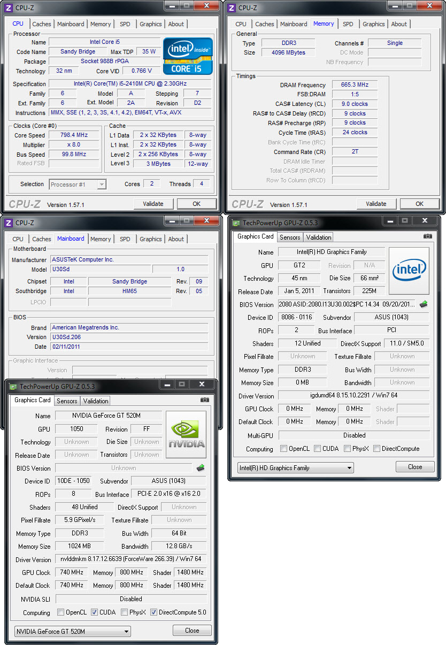Viewport: 446px width, 645px height.
Task: Click CPU-Z title icon of Memory window
Action: click(x=232, y=7)
